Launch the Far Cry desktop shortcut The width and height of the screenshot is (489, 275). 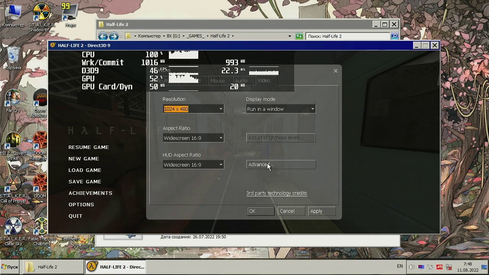(13, 101)
